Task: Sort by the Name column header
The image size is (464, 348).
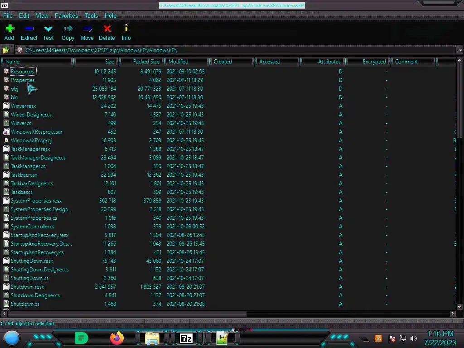Action: pyautogui.click(x=37, y=62)
